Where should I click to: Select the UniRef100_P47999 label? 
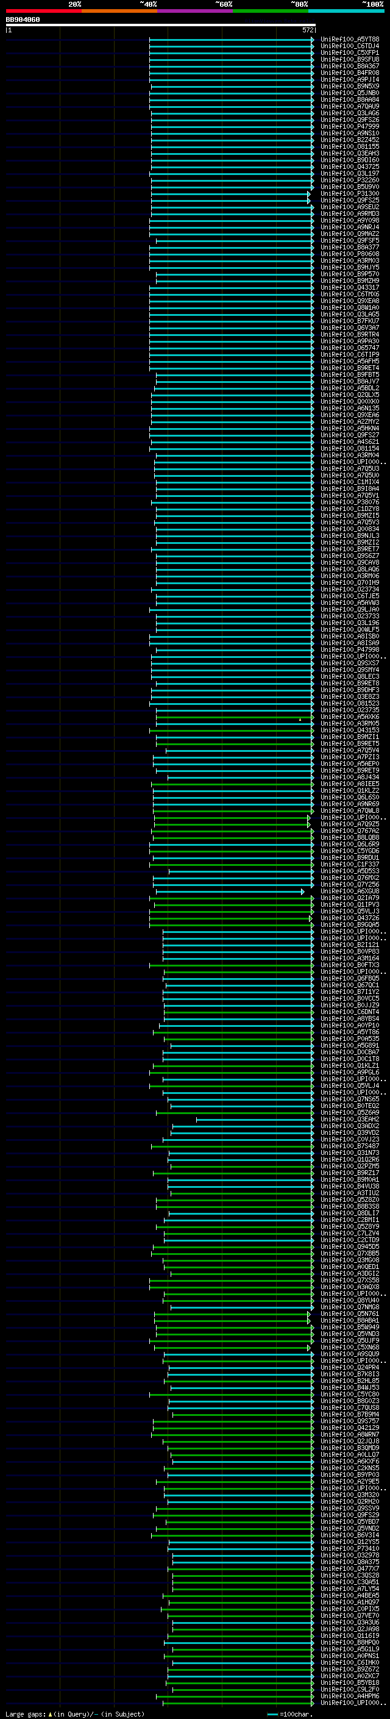click(x=350, y=126)
